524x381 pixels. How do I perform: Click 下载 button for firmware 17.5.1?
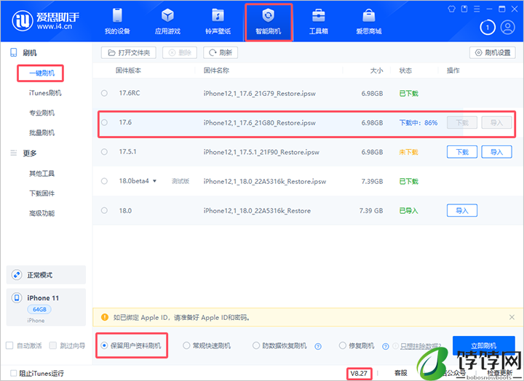pyautogui.click(x=462, y=152)
